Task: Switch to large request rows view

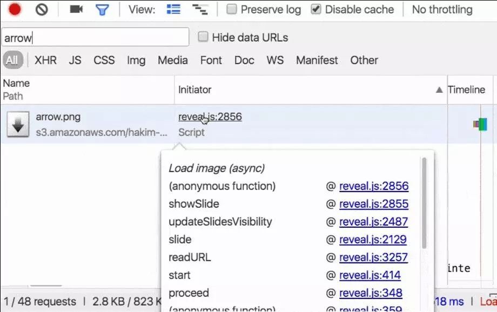Action: coord(173,9)
